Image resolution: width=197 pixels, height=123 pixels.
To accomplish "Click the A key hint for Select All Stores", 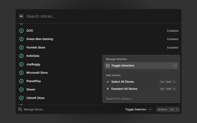I will point(175,82).
